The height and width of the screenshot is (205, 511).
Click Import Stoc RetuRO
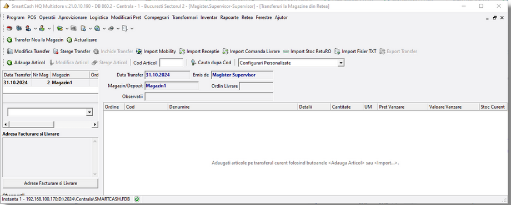click(307, 52)
